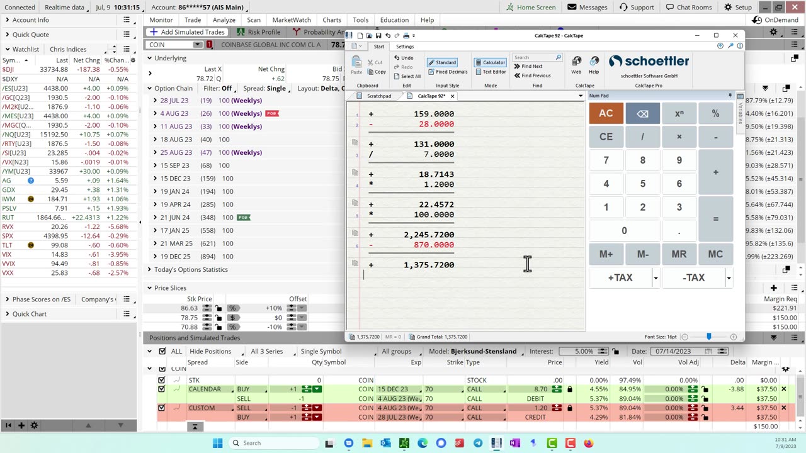This screenshot has width=806, height=453.
Task: Click the backspace key on CalcTape Num Pad
Action: [642, 113]
